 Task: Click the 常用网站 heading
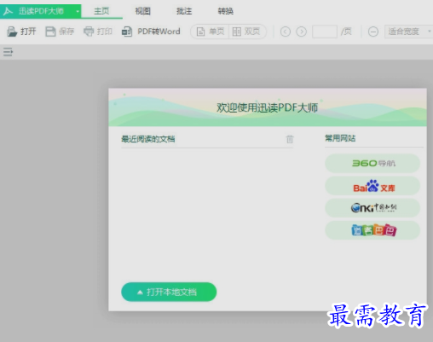coord(340,138)
